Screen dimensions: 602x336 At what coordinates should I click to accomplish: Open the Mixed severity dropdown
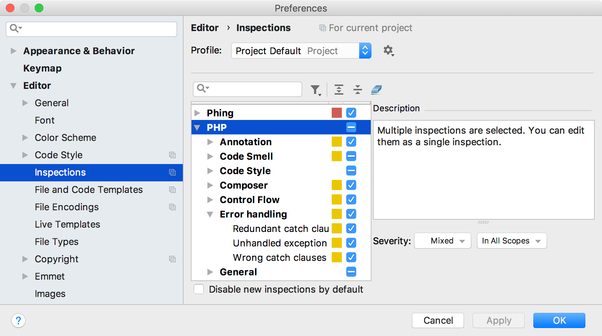442,241
